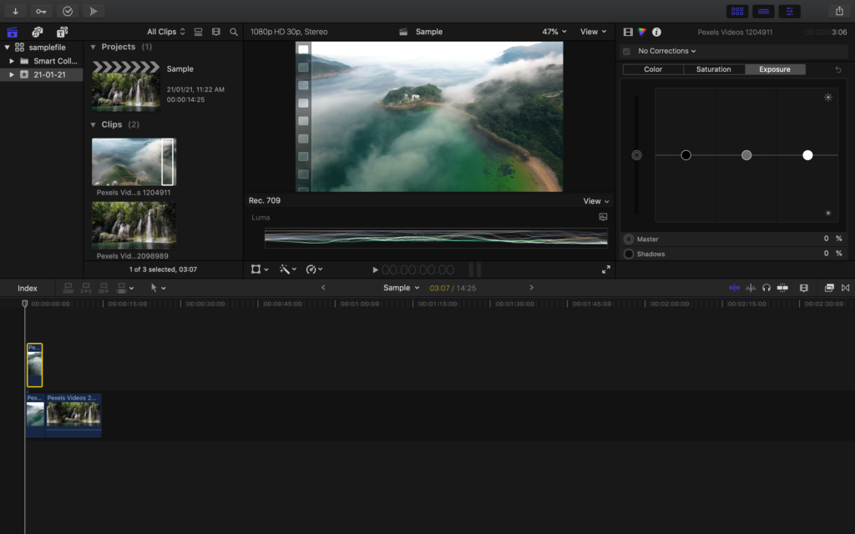
Task: Disable the No Corrections checkbox
Action: [x=625, y=50]
